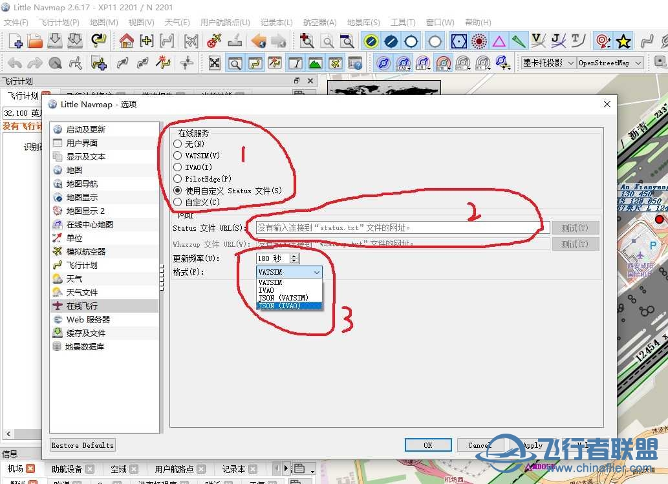Toggle the green ILS feather icon
Image resolution: width=668 pixels, height=484 pixels.
point(519,41)
